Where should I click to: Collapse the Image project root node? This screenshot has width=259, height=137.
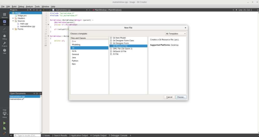coord(11,13)
